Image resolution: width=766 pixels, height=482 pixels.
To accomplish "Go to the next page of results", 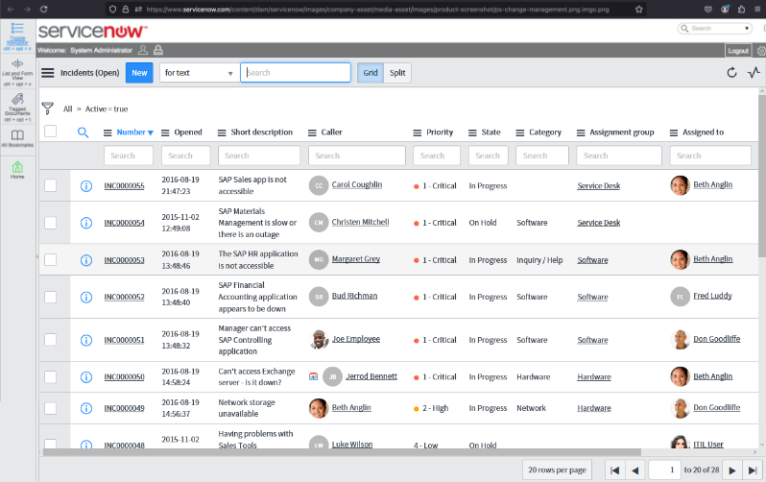I will pyautogui.click(x=732, y=470).
